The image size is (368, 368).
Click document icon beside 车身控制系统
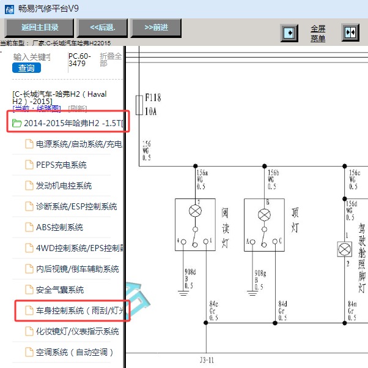(x=29, y=310)
